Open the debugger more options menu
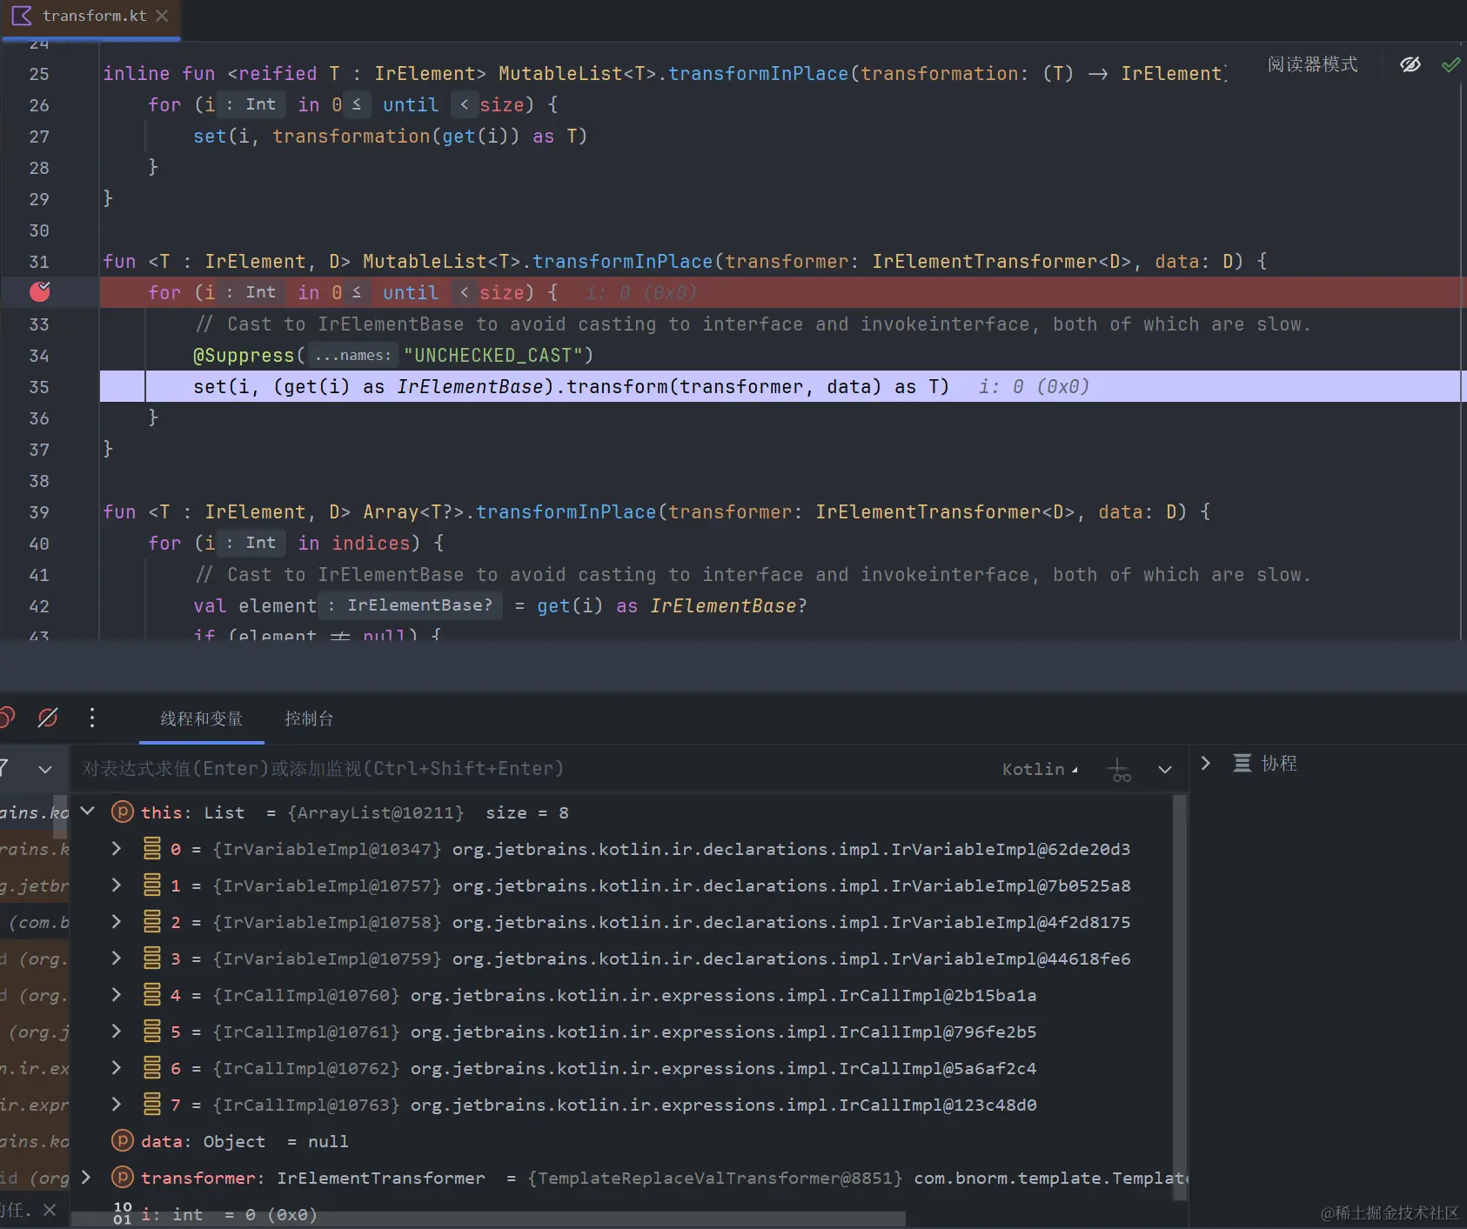1467x1229 pixels. [x=92, y=718]
